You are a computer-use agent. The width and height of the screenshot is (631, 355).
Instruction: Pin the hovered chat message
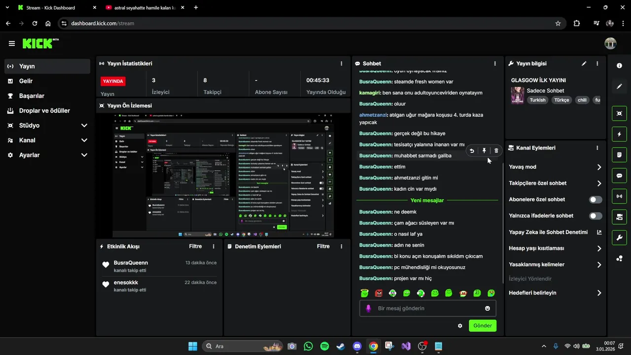point(484,151)
